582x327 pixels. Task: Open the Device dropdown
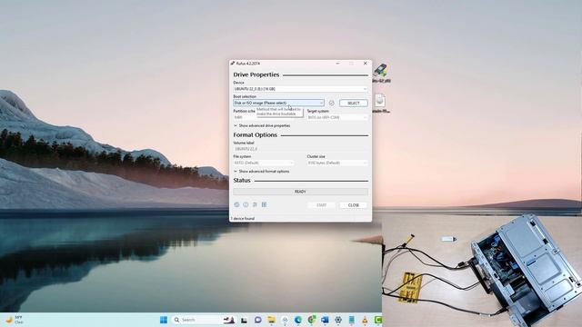point(301,89)
